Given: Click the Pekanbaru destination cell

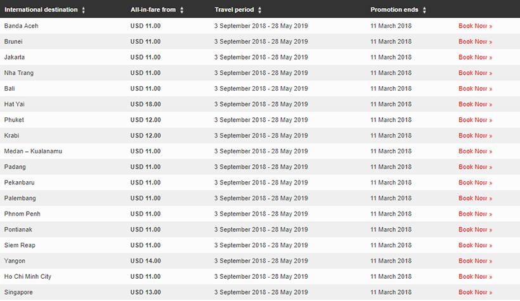Looking at the screenshot, I should 20,183.
